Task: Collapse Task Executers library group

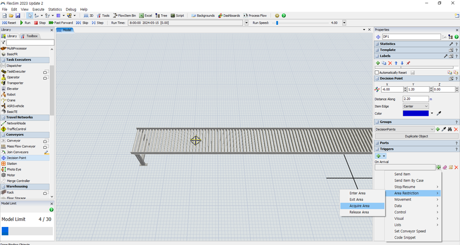Action: coord(3,60)
